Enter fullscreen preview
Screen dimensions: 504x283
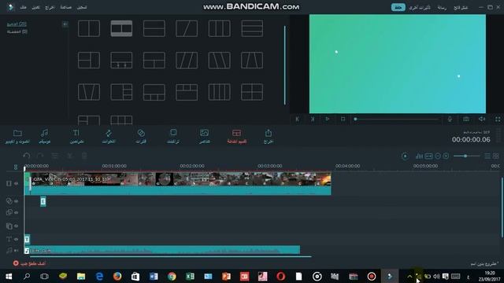tap(498, 119)
